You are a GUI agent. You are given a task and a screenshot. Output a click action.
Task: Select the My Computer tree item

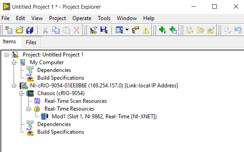pyautogui.click(x=47, y=63)
